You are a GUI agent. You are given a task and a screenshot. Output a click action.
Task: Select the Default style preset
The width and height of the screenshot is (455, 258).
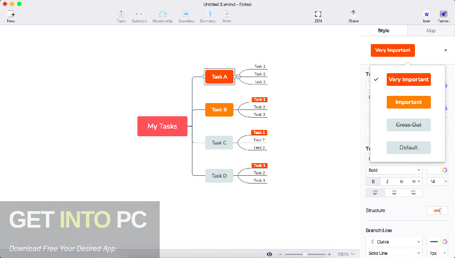[x=409, y=148]
